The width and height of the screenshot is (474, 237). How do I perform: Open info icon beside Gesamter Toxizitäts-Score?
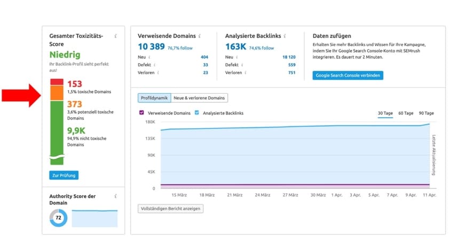[x=115, y=36]
